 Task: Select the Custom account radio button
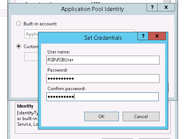pyautogui.click(x=19, y=46)
